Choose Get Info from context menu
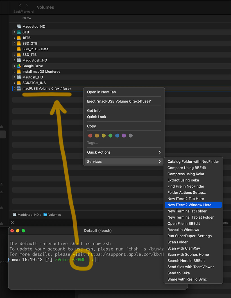Viewport: 231px width, 298px height. 124,111
